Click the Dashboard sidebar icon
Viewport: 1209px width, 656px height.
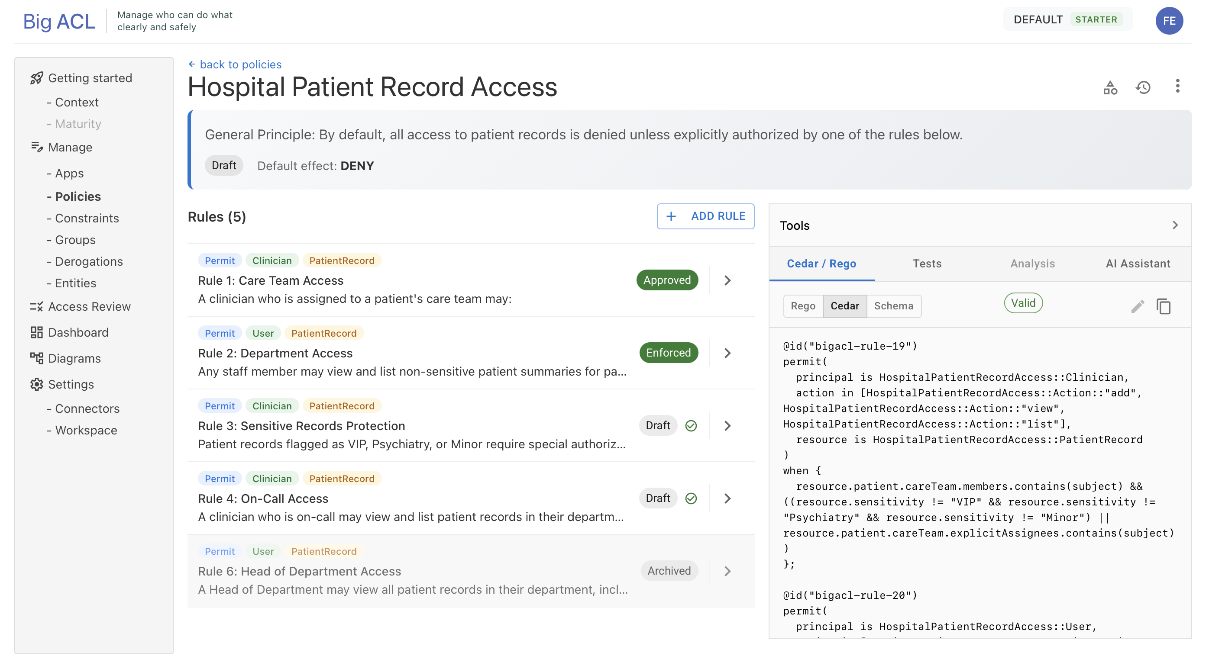(37, 332)
